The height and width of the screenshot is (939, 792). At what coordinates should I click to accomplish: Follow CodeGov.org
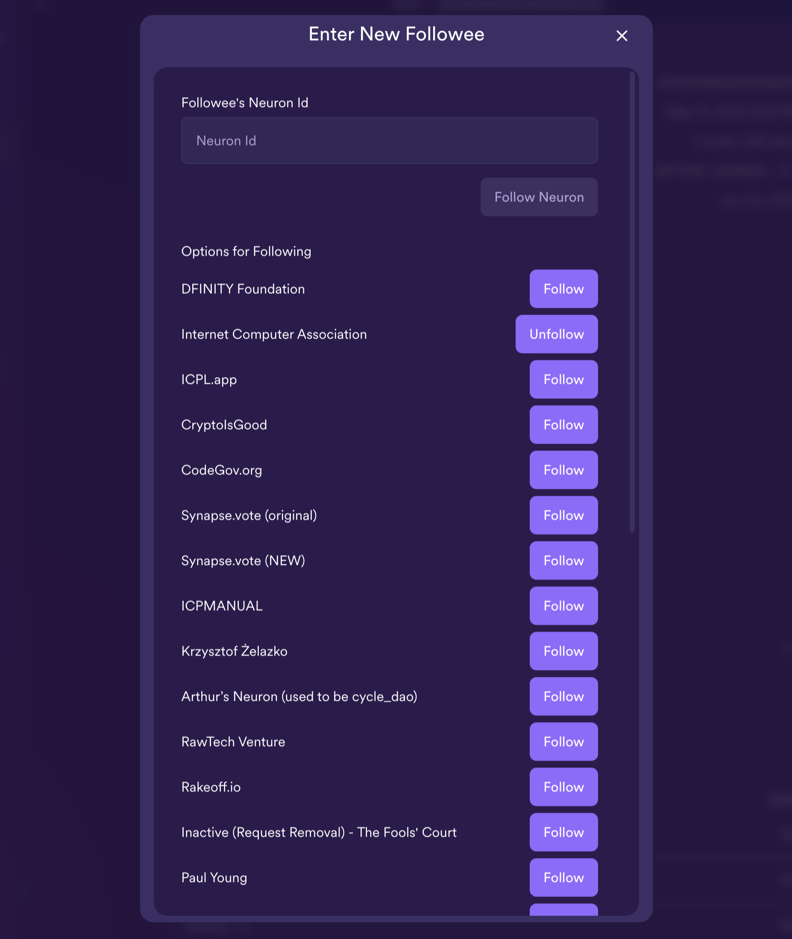[x=563, y=470]
